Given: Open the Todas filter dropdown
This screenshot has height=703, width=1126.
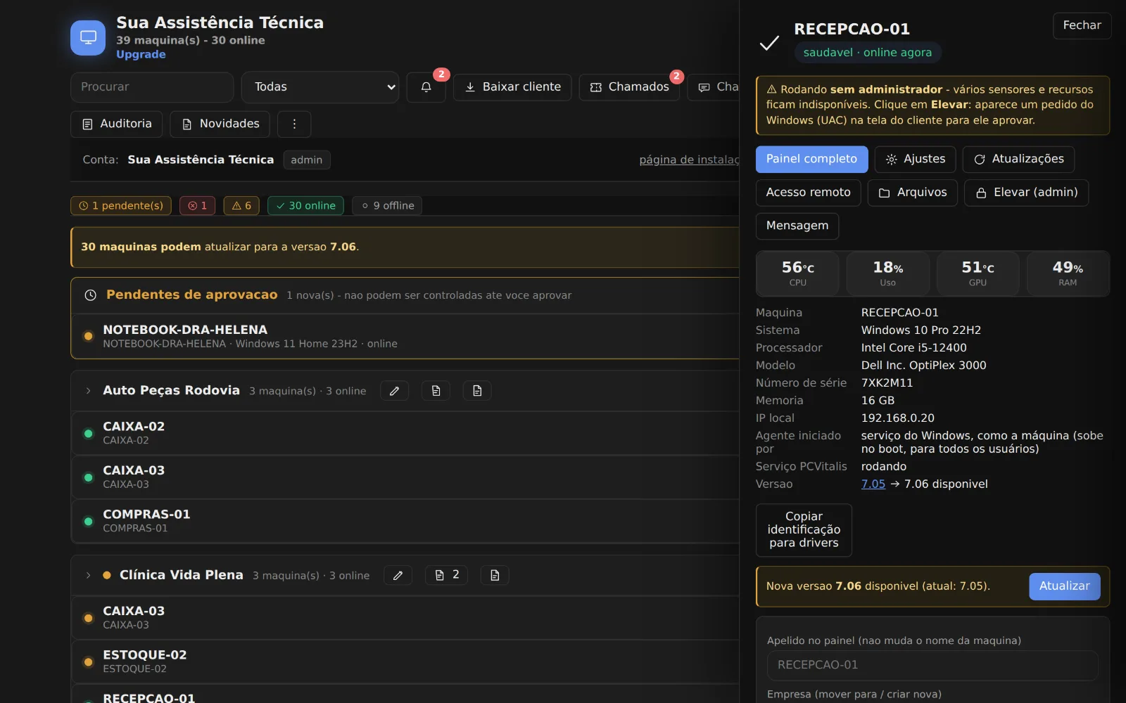Looking at the screenshot, I should click(320, 87).
